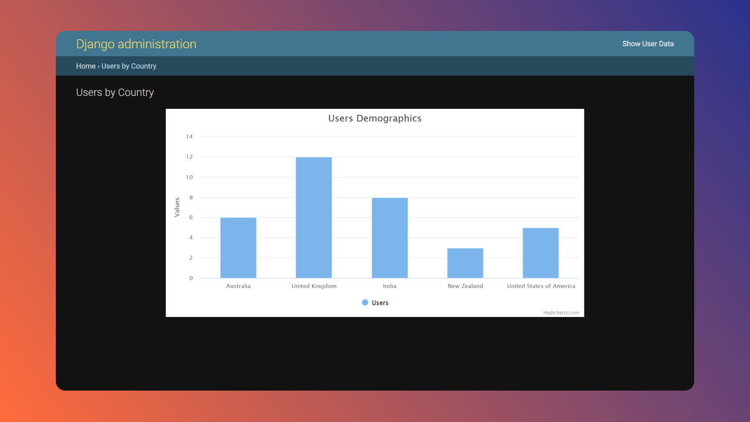Click the New Zealand axis label
750x422 pixels.
[465, 286]
